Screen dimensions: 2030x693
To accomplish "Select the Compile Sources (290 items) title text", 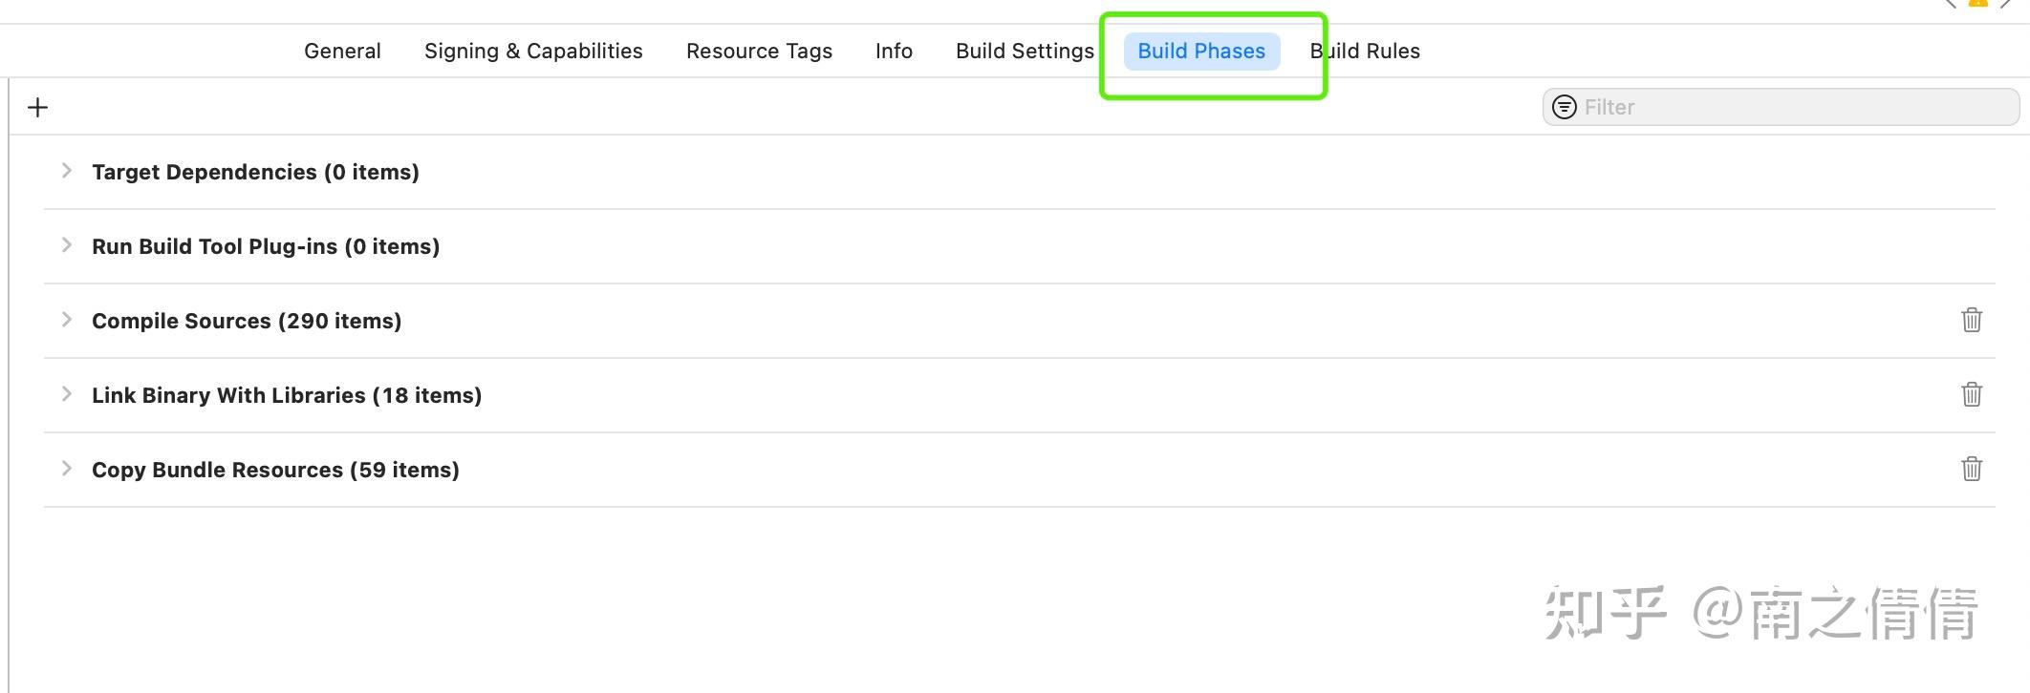I will point(247,321).
